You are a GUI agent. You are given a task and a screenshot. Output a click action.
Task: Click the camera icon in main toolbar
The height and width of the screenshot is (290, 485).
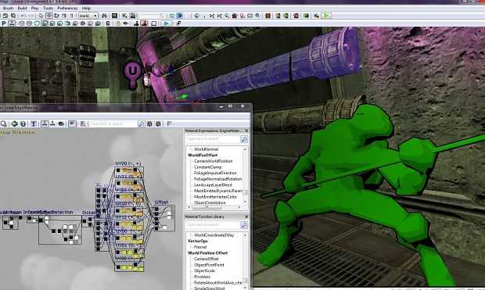235,16
